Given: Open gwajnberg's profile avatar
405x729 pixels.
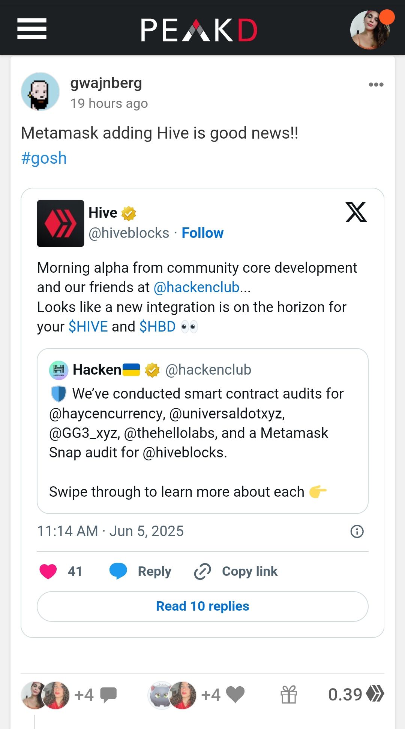Looking at the screenshot, I should click(x=40, y=91).
